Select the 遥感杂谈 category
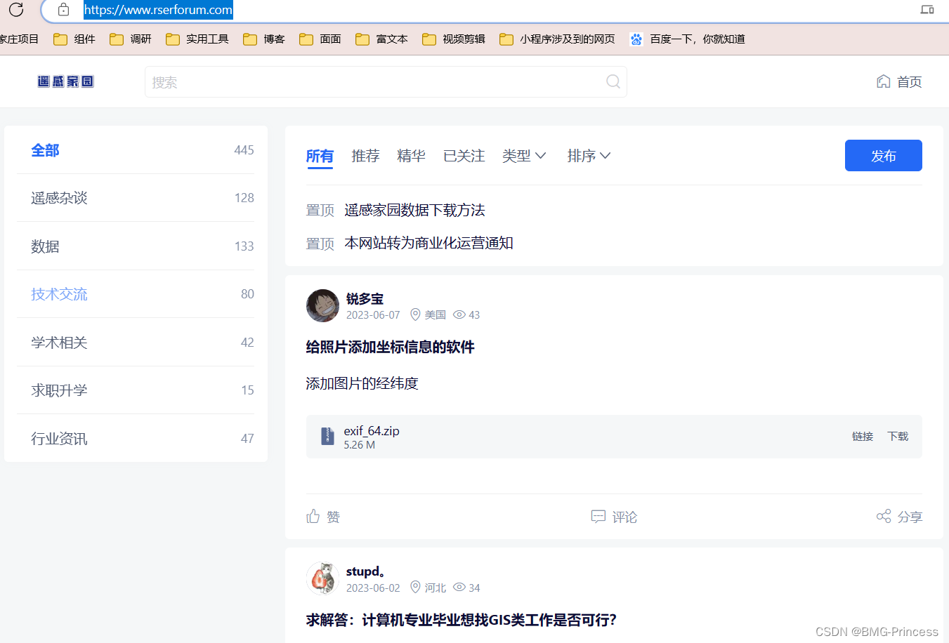 [x=136, y=198]
